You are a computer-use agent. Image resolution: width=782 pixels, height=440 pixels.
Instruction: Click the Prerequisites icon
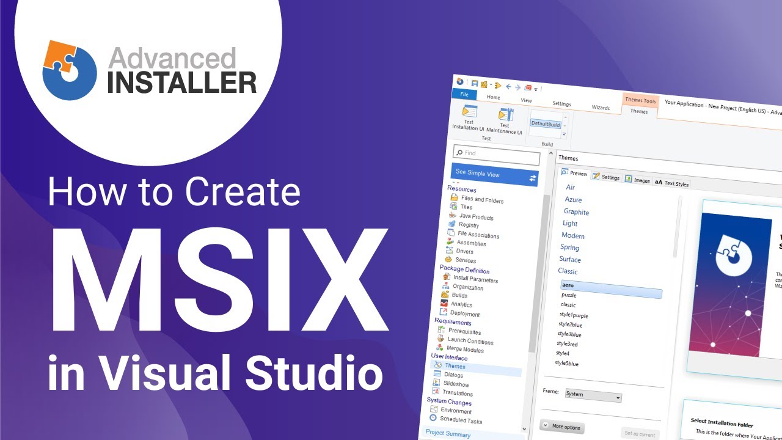coord(442,330)
